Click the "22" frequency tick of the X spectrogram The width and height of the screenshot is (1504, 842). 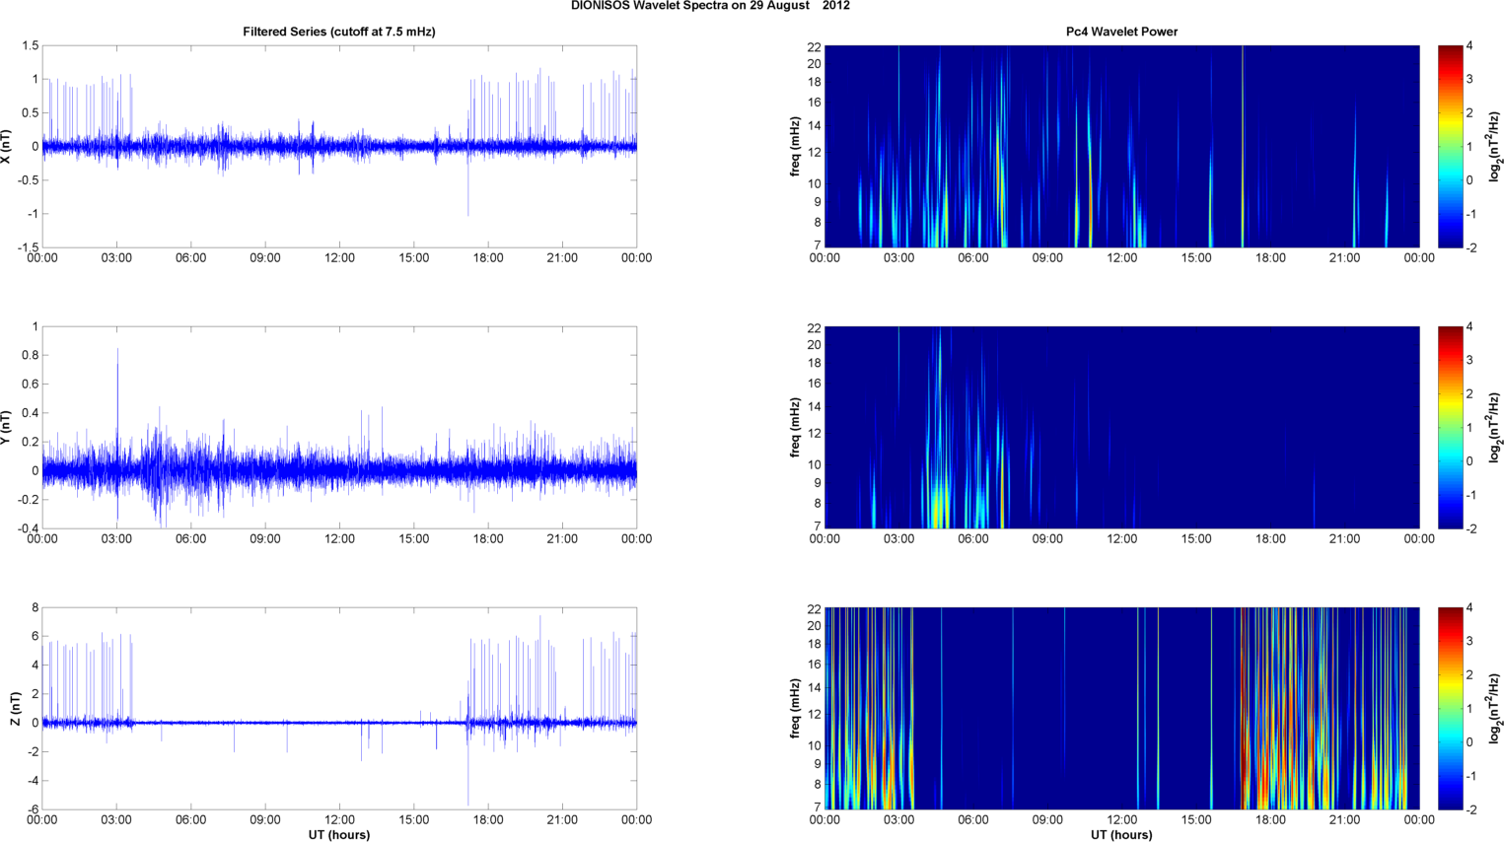tap(815, 47)
